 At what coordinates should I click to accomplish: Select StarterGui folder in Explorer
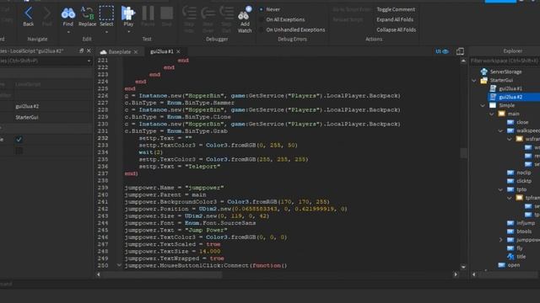(501, 80)
